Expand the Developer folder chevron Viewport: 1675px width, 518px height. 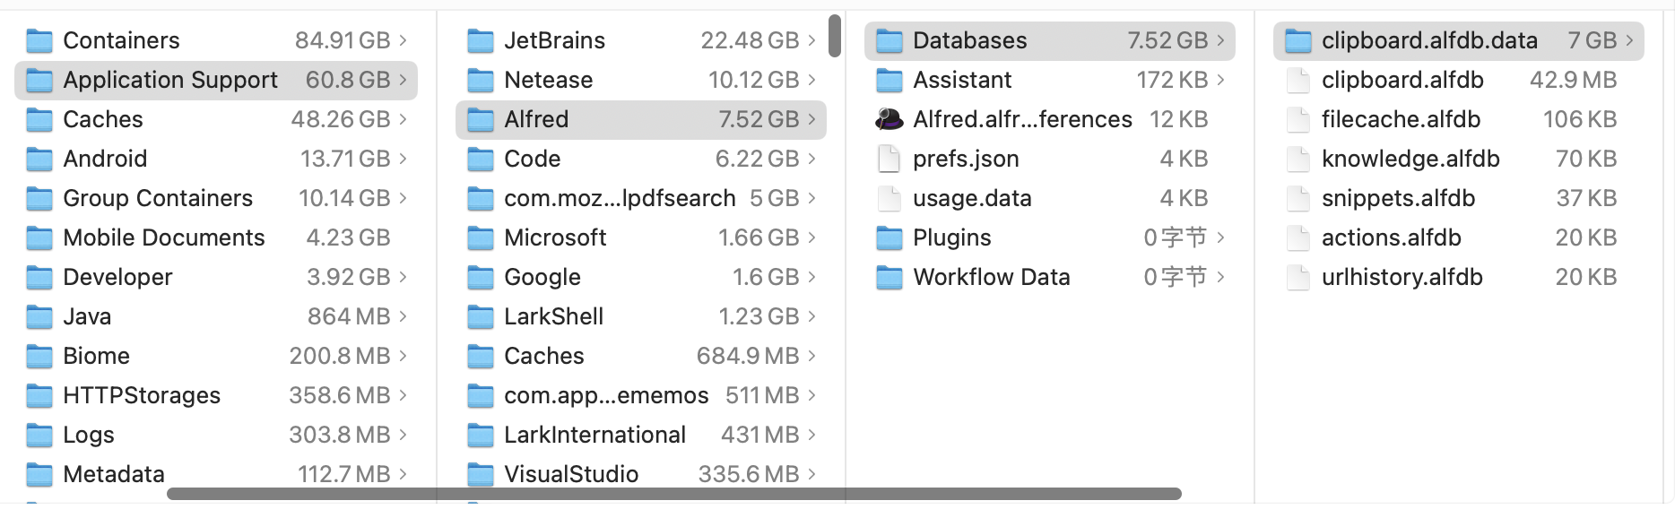[403, 277]
